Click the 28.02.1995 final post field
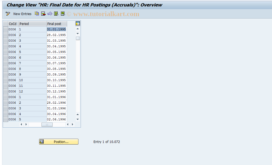Image resolution: width=272 pixels, height=165 pixels. coord(57,35)
